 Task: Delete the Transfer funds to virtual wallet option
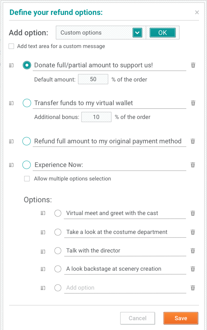[x=193, y=103]
